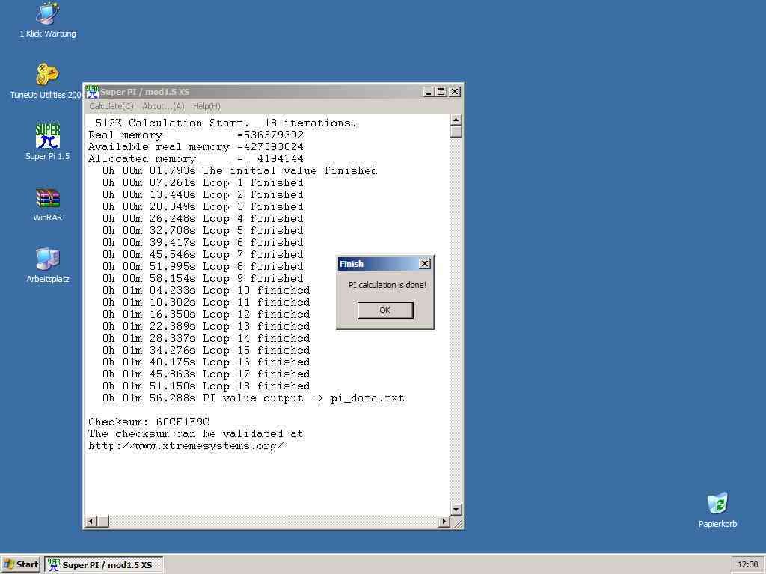Close the Finish dialog with X
766x574 pixels.
(425, 264)
